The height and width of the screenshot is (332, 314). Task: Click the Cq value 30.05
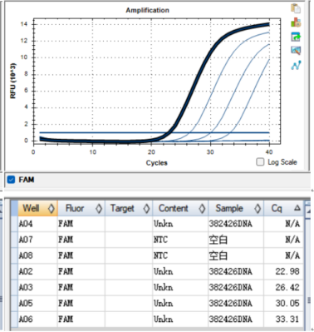tap(287, 303)
